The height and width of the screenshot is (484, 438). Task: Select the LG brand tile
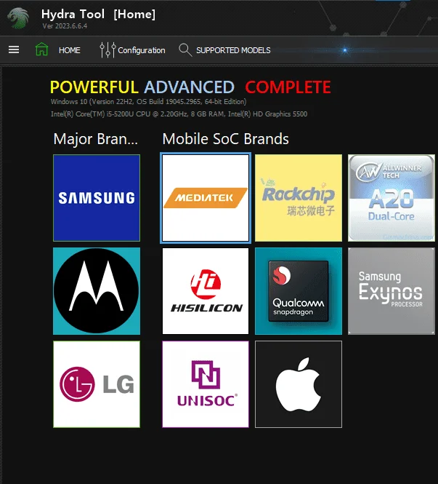point(97,384)
